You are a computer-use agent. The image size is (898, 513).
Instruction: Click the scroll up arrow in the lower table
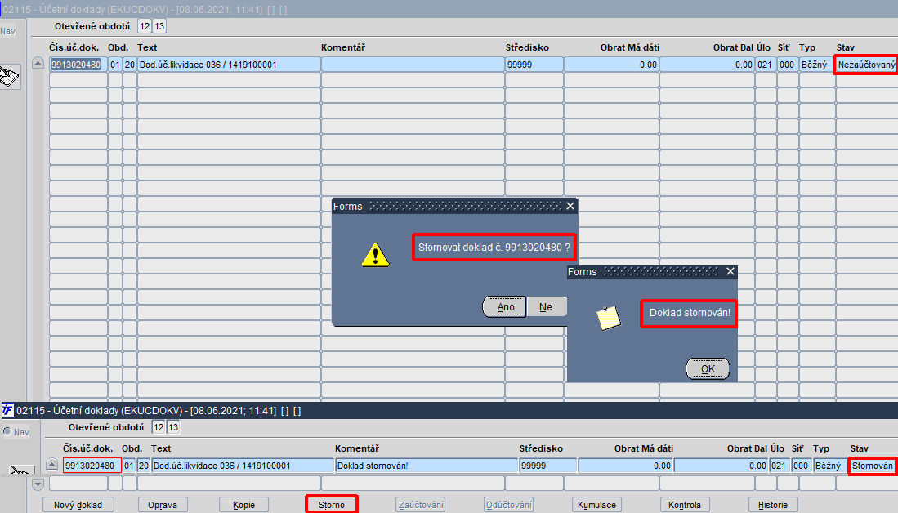coord(51,464)
